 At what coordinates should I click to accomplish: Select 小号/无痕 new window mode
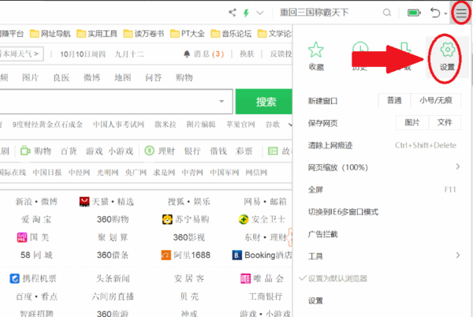[x=436, y=100]
